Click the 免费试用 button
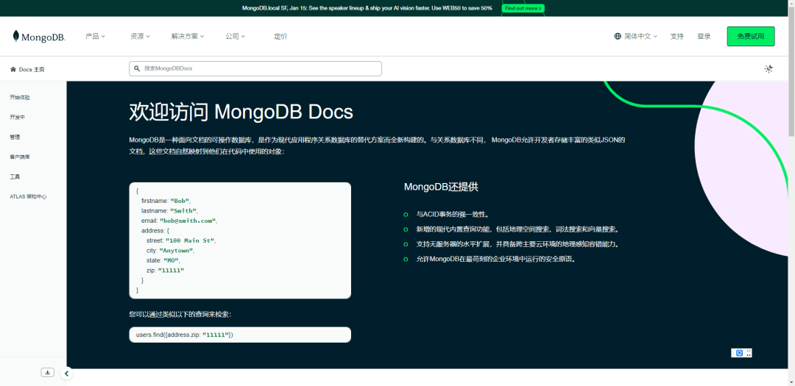This screenshot has height=386, width=795. [x=750, y=37]
